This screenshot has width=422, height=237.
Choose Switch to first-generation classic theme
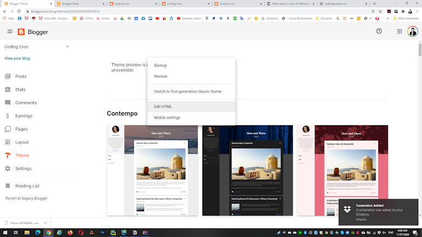(x=191, y=91)
